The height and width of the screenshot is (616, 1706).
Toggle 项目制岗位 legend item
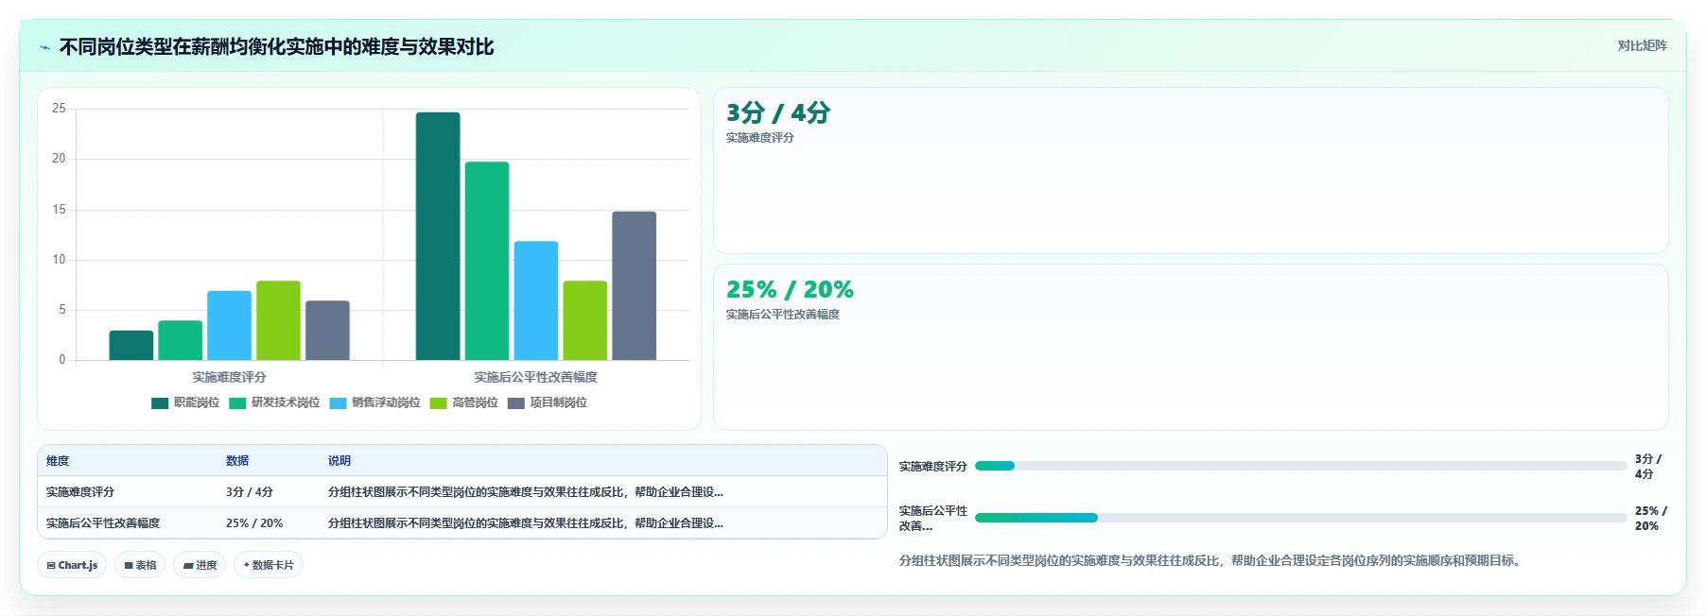548,403
